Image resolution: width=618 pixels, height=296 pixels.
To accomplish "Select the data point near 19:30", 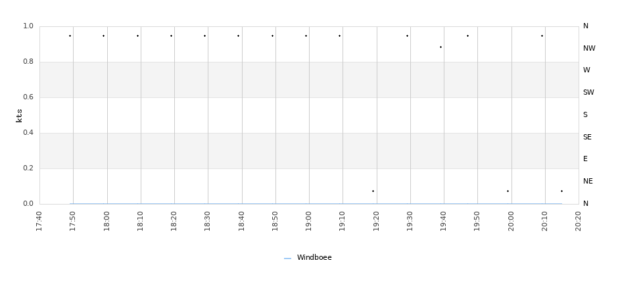I will pyautogui.click(x=407, y=36).
